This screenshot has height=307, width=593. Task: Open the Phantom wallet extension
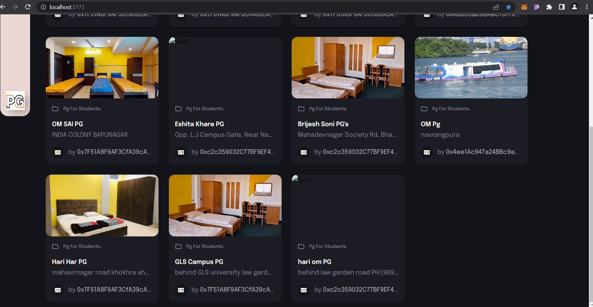click(537, 7)
